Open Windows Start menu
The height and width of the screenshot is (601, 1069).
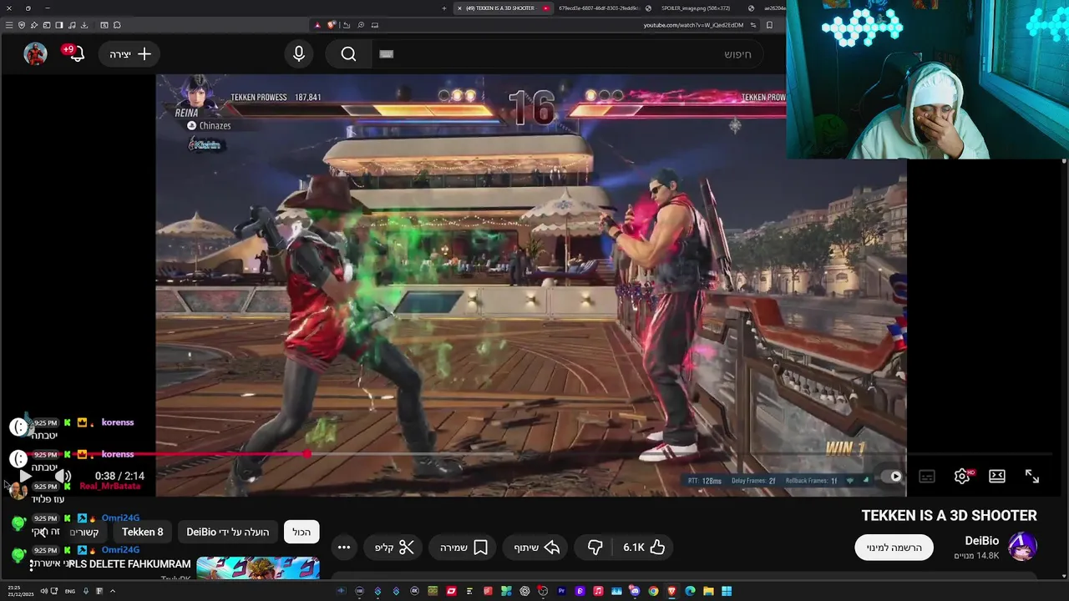coord(727,592)
